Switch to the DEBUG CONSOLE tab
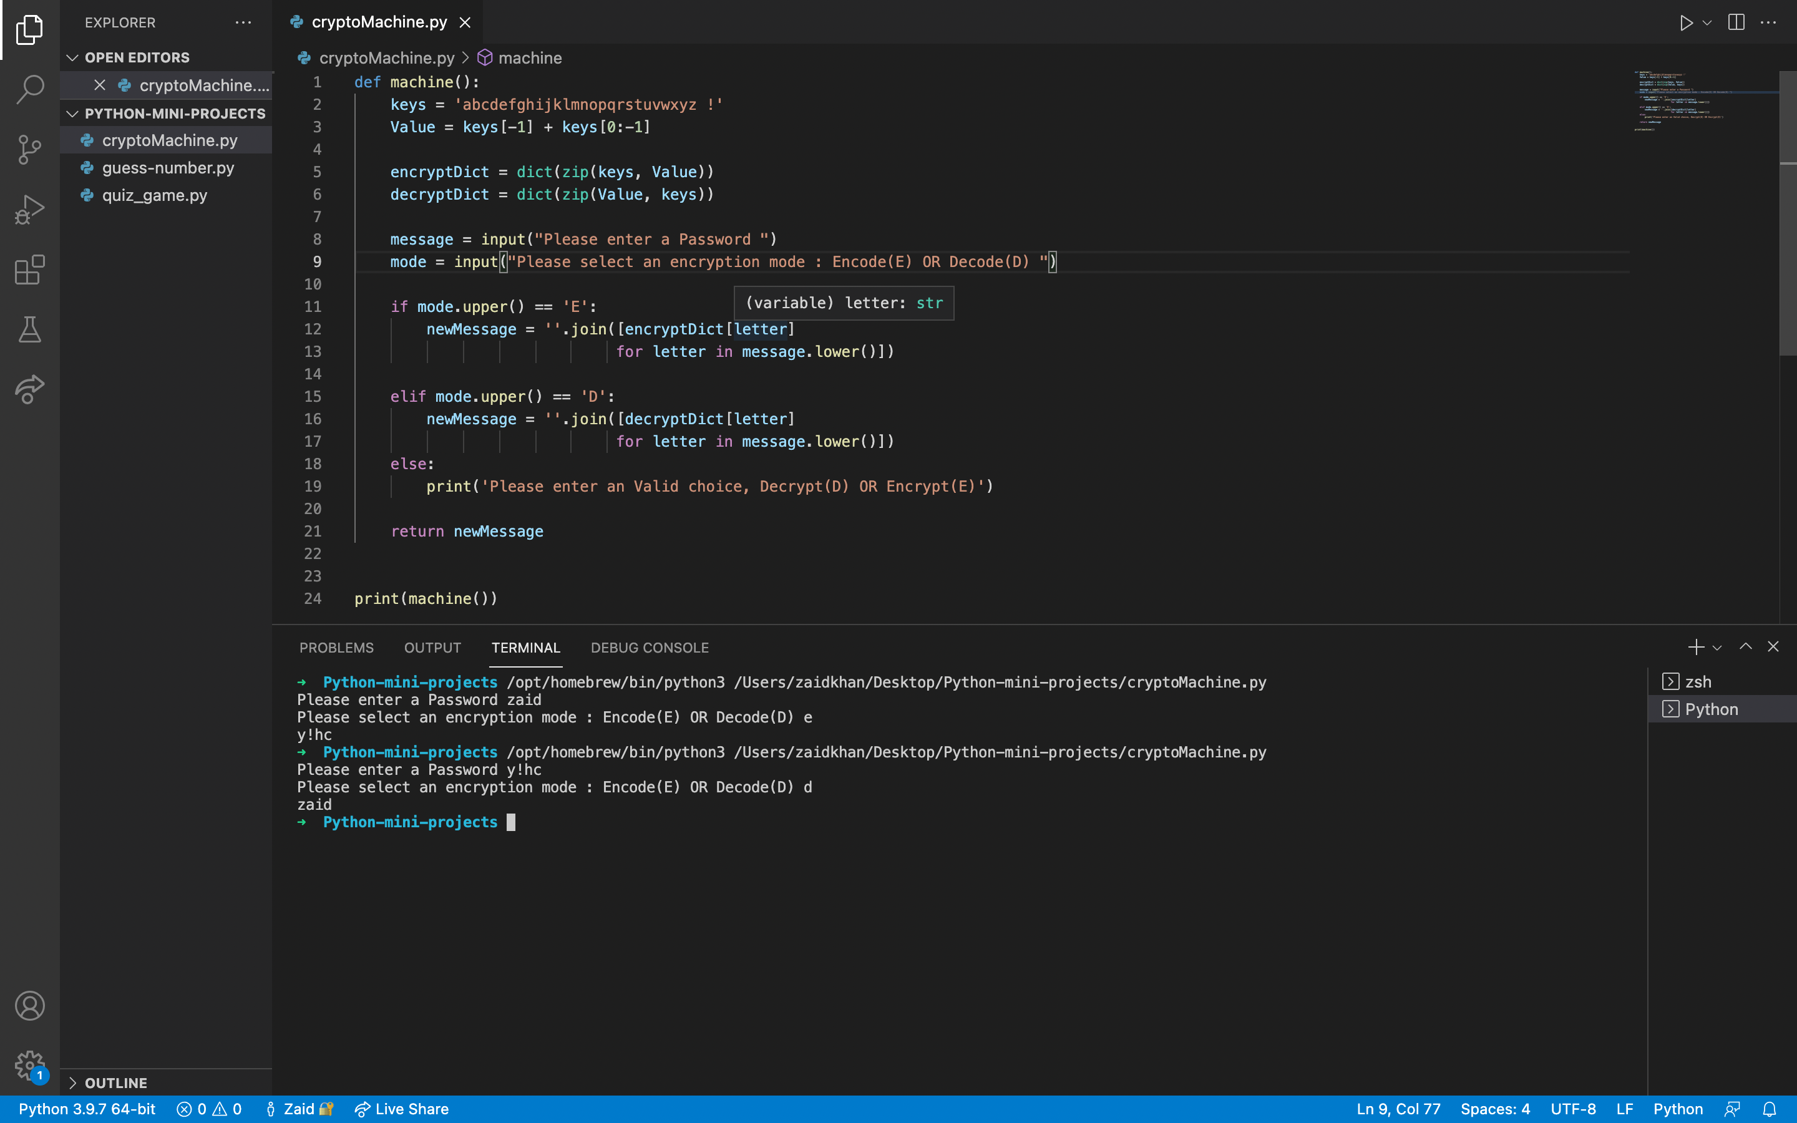 649,648
